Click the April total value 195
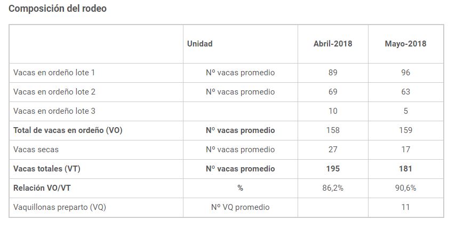Viewport: 456px width, 227px height. tap(333, 169)
